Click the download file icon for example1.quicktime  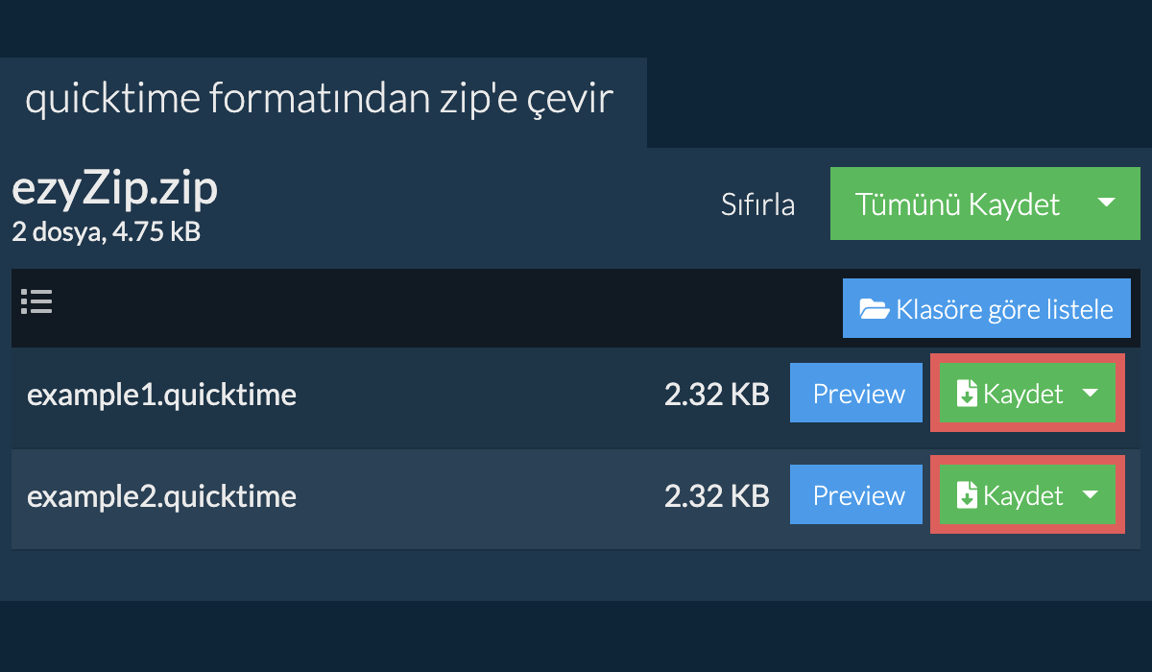coord(968,394)
